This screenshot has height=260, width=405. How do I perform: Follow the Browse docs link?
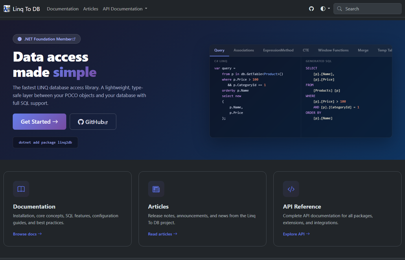point(27,234)
